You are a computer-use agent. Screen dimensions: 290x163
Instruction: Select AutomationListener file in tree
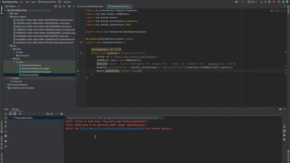(x=31, y=65)
